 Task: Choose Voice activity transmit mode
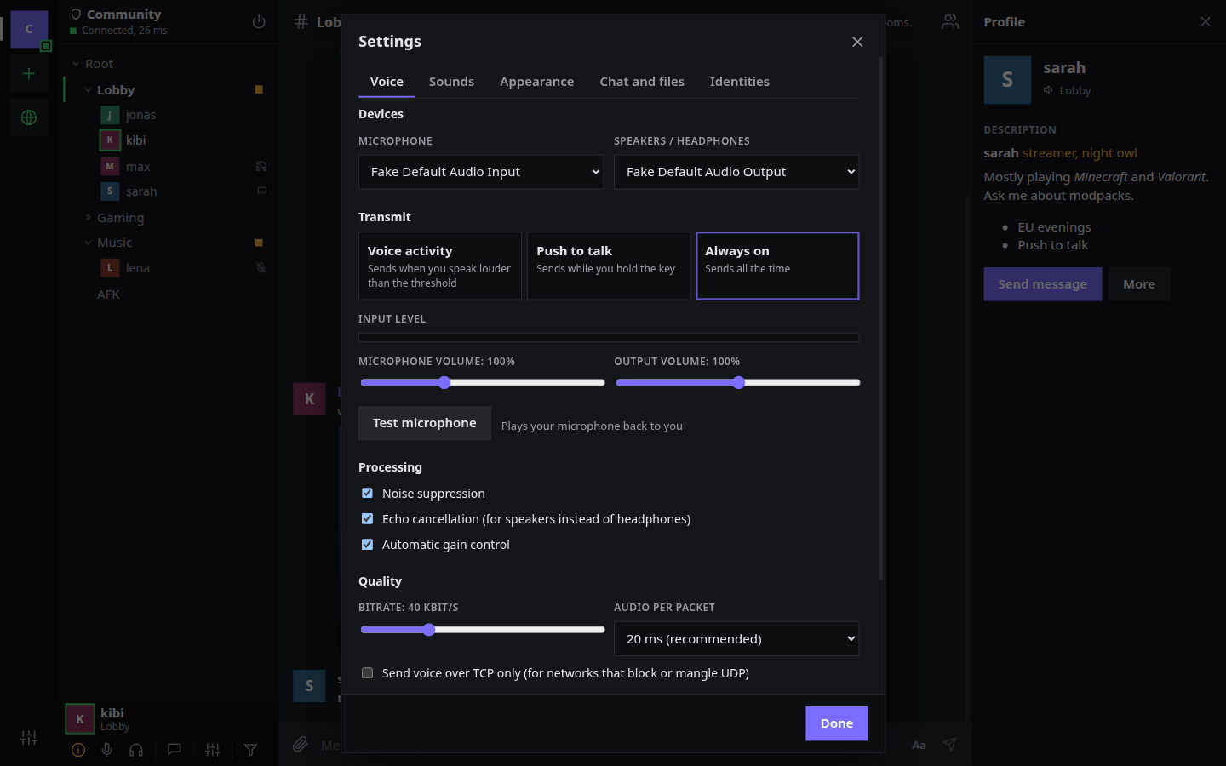click(439, 266)
